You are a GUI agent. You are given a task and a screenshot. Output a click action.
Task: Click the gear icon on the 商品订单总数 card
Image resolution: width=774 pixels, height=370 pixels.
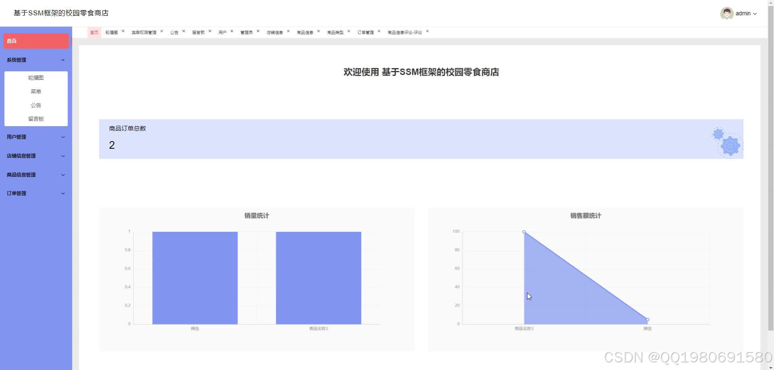[727, 141]
